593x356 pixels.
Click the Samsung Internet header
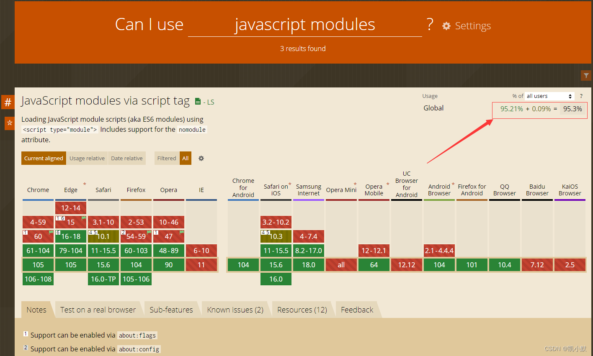pyautogui.click(x=309, y=190)
